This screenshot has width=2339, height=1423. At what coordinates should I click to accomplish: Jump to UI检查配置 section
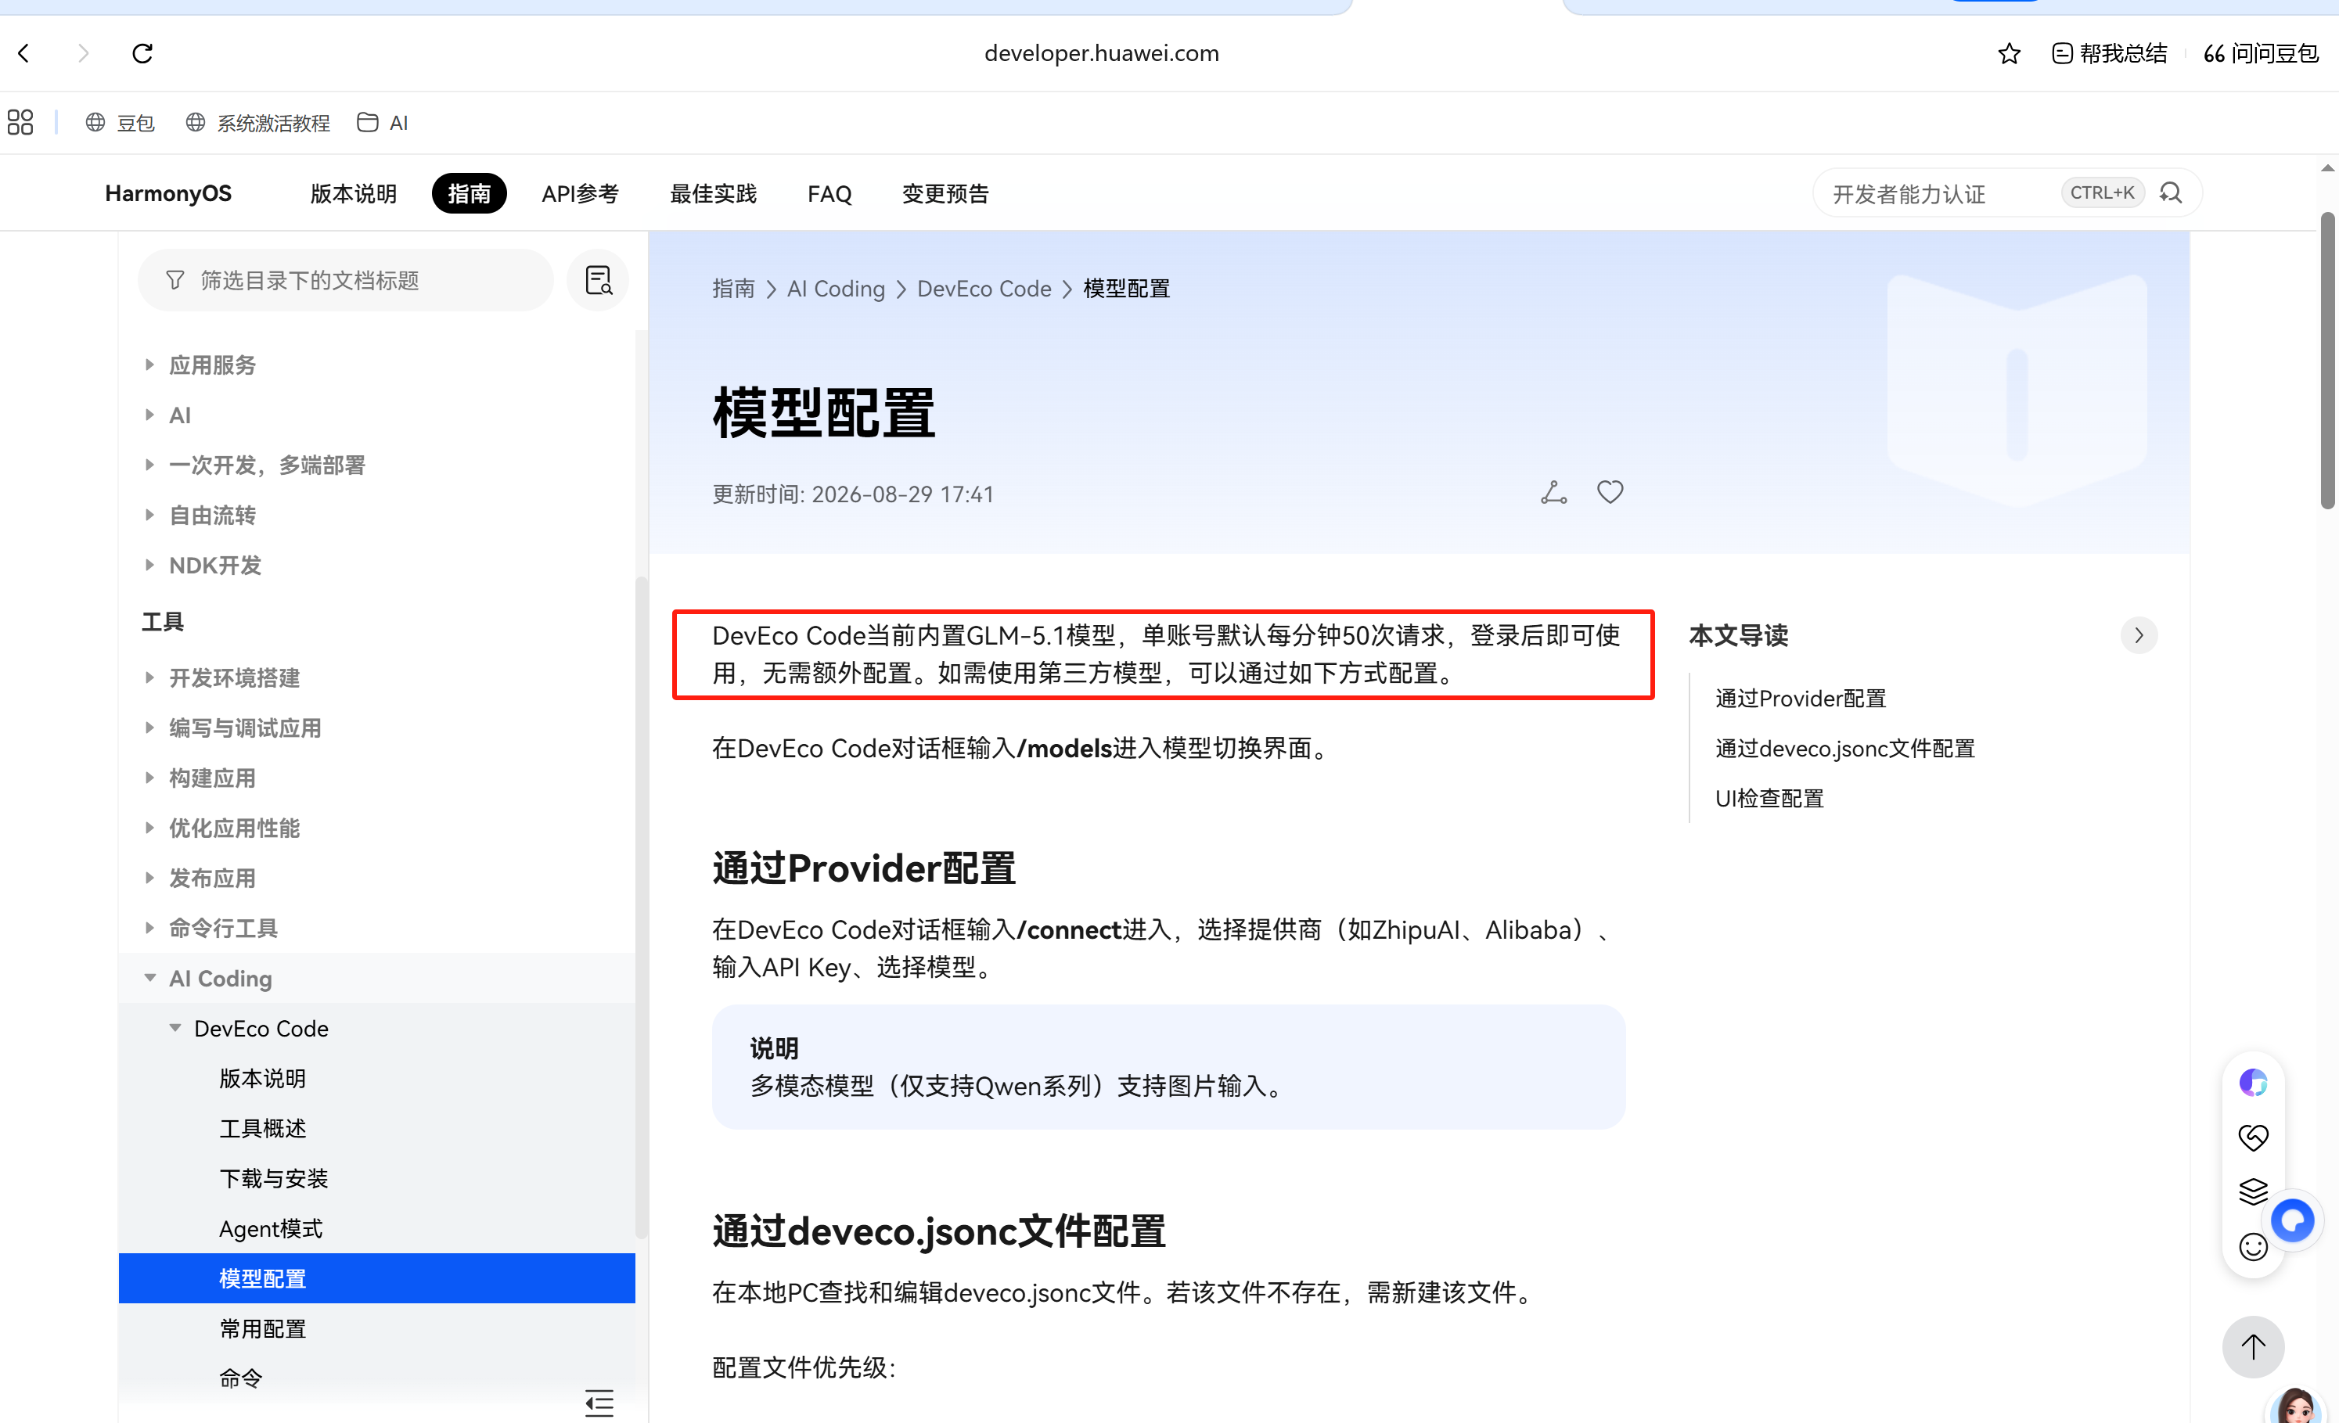(x=1769, y=799)
